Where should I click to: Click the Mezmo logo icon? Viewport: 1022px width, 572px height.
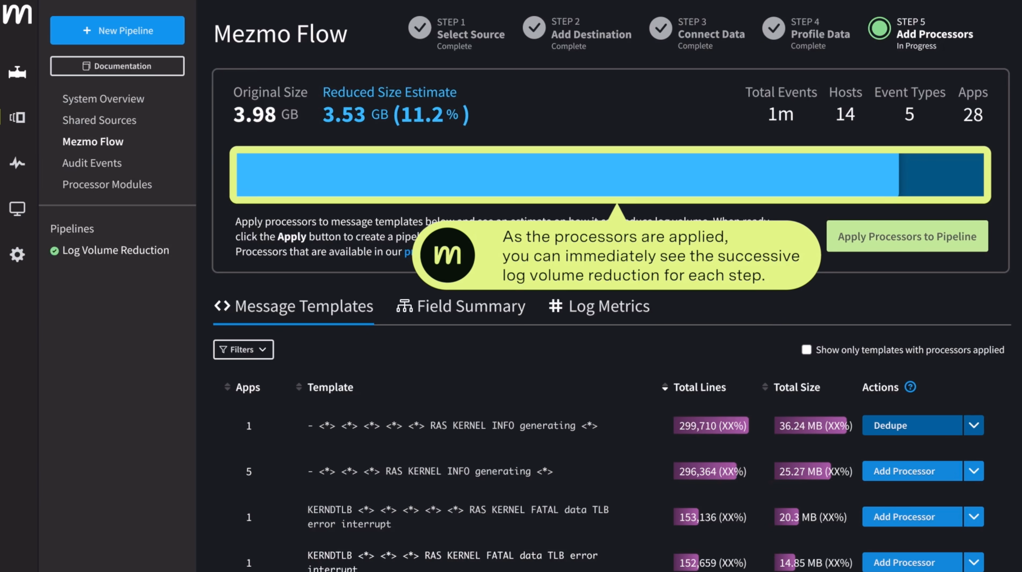point(17,14)
